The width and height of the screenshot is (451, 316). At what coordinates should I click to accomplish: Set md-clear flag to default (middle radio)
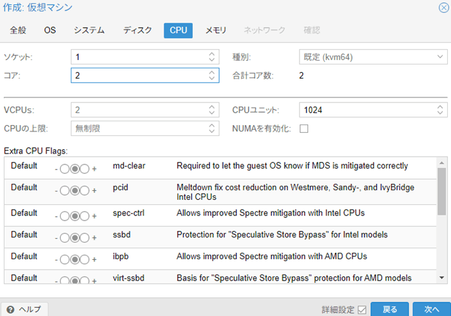75,169
